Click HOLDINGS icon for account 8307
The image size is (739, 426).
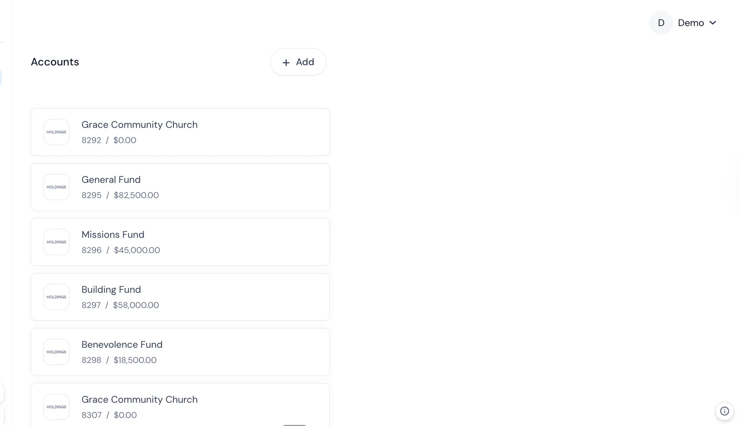coord(57,407)
